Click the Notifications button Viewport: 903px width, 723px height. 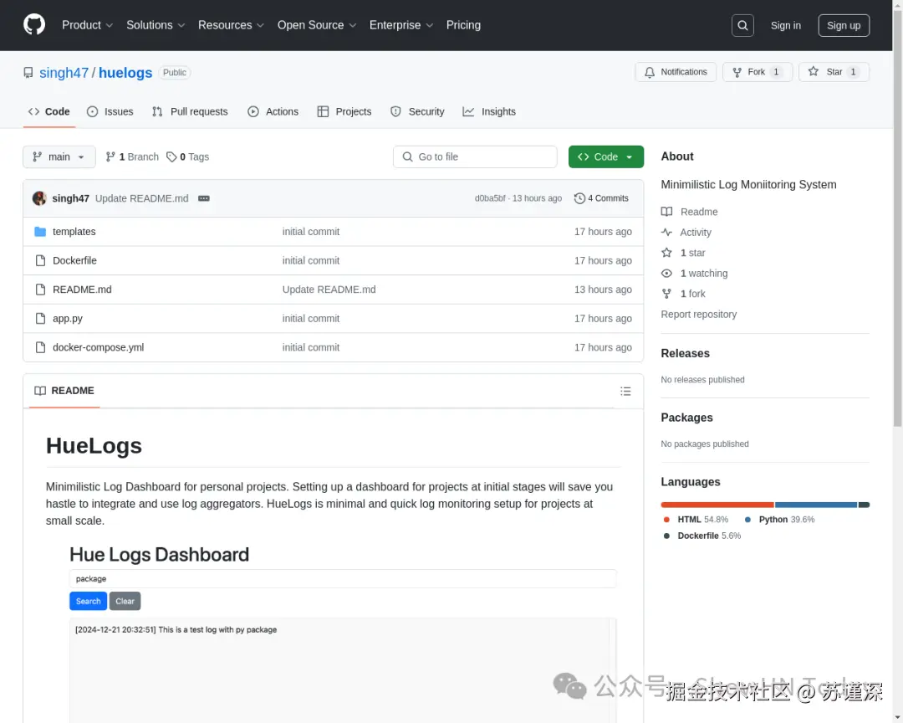[x=676, y=72]
